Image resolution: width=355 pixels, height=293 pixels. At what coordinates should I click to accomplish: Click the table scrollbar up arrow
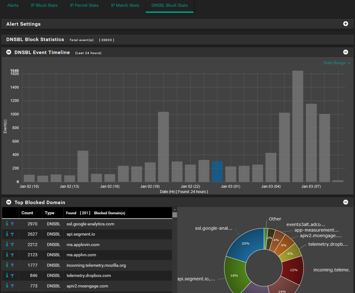[174, 210]
